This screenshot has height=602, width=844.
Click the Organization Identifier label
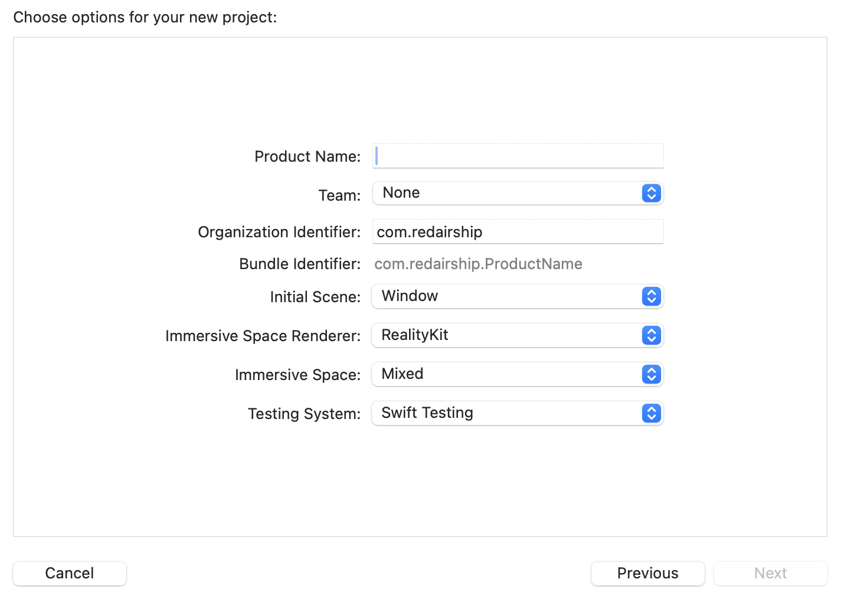pyautogui.click(x=279, y=232)
